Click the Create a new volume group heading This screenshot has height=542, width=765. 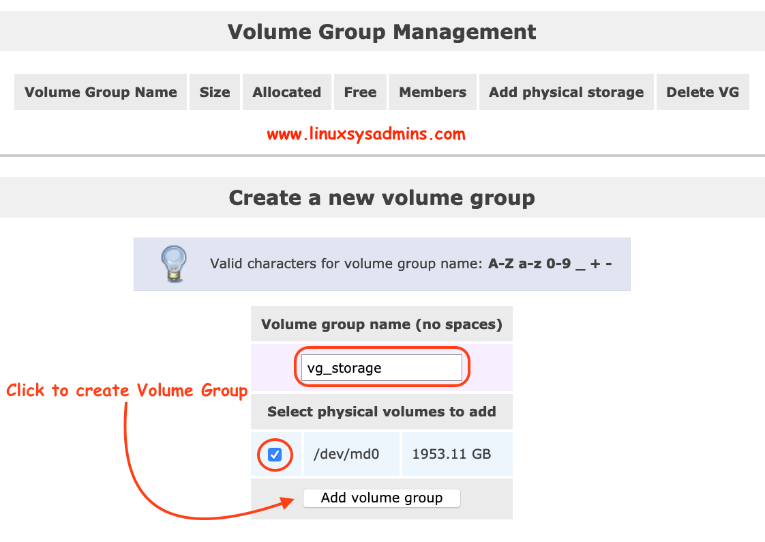coord(382,198)
